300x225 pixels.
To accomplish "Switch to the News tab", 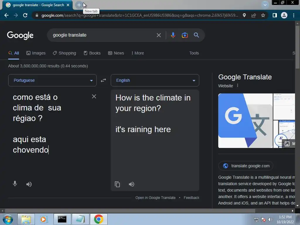I will (x=116, y=53).
